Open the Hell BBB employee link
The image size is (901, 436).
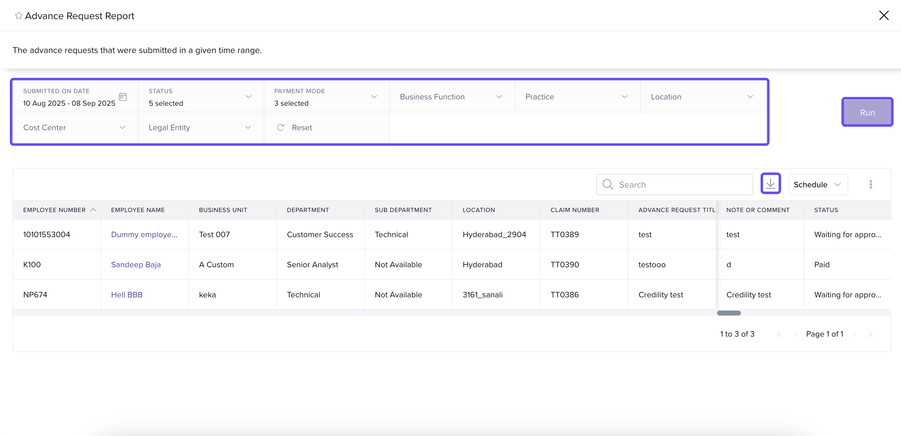coord(127,295)
